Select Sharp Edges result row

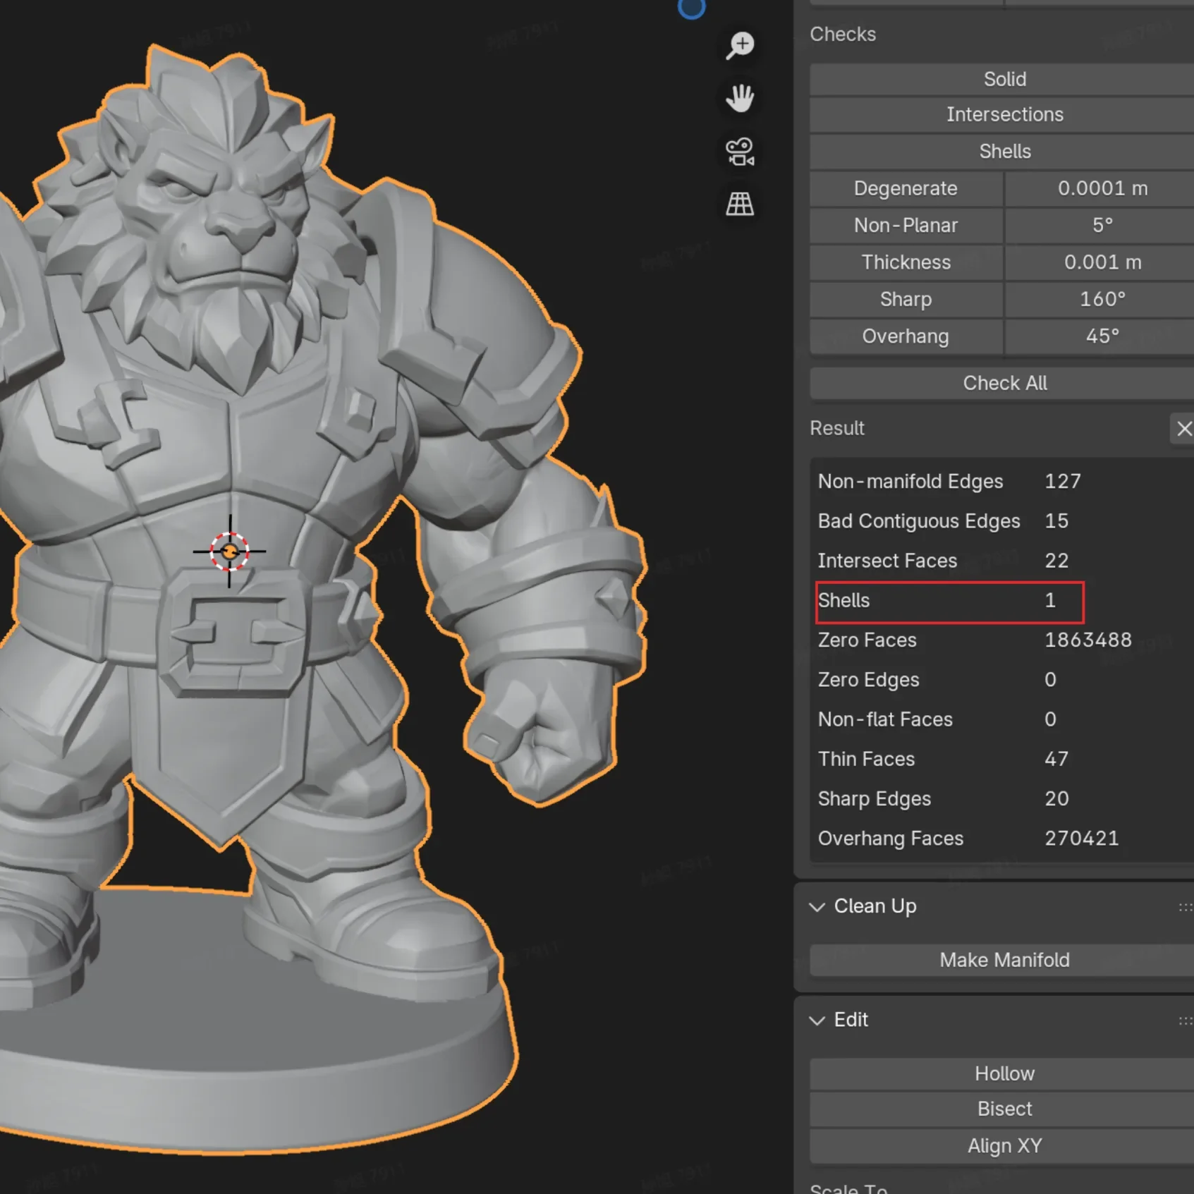pyautogui.click(x=1001, y=798)
